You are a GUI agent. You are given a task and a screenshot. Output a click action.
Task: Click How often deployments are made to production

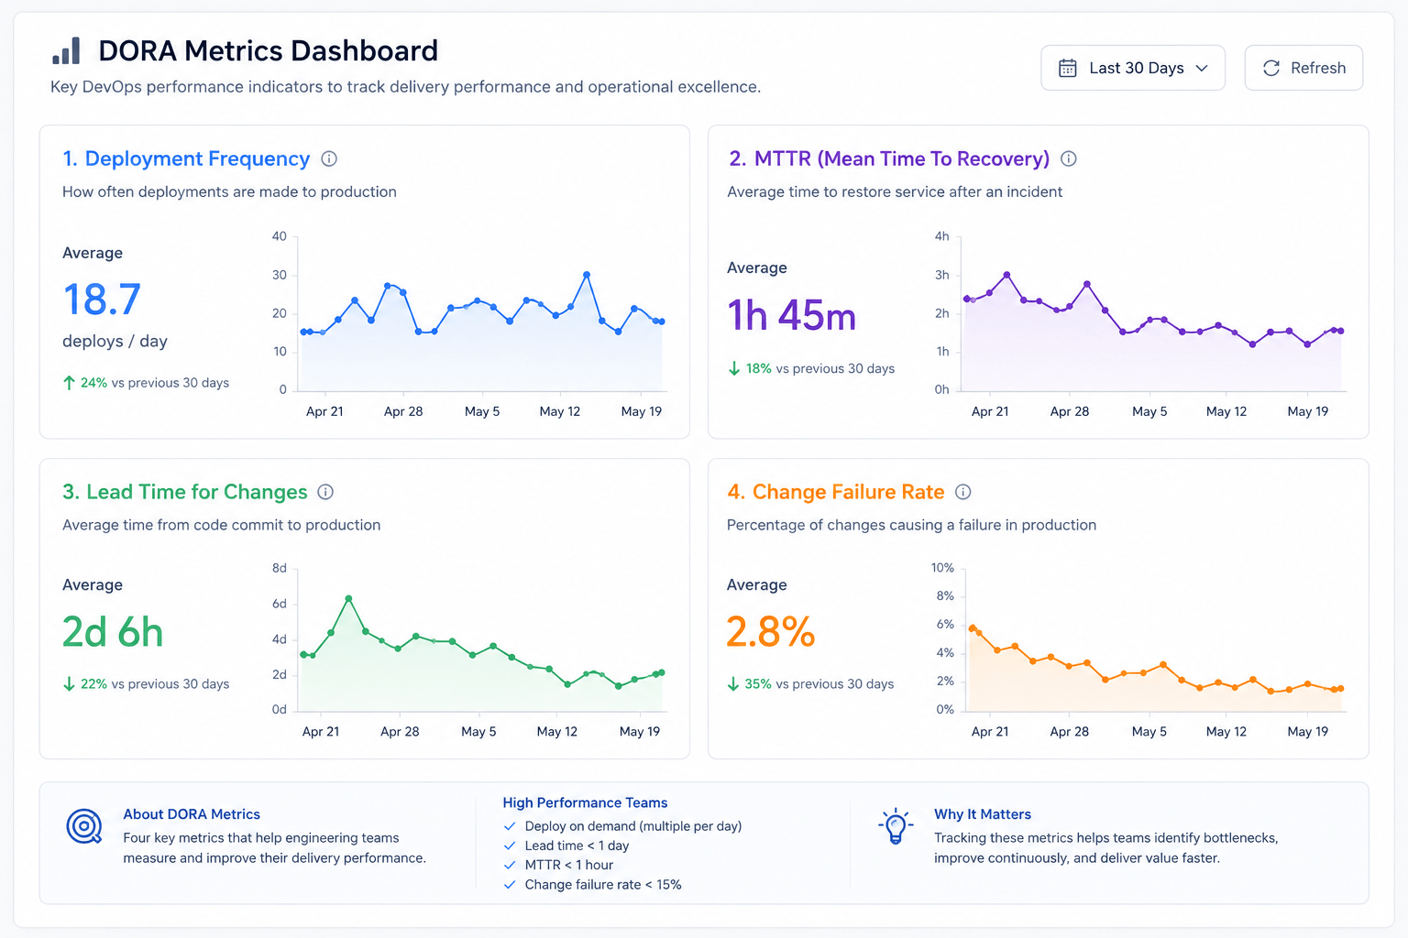[x=229, y=191]
